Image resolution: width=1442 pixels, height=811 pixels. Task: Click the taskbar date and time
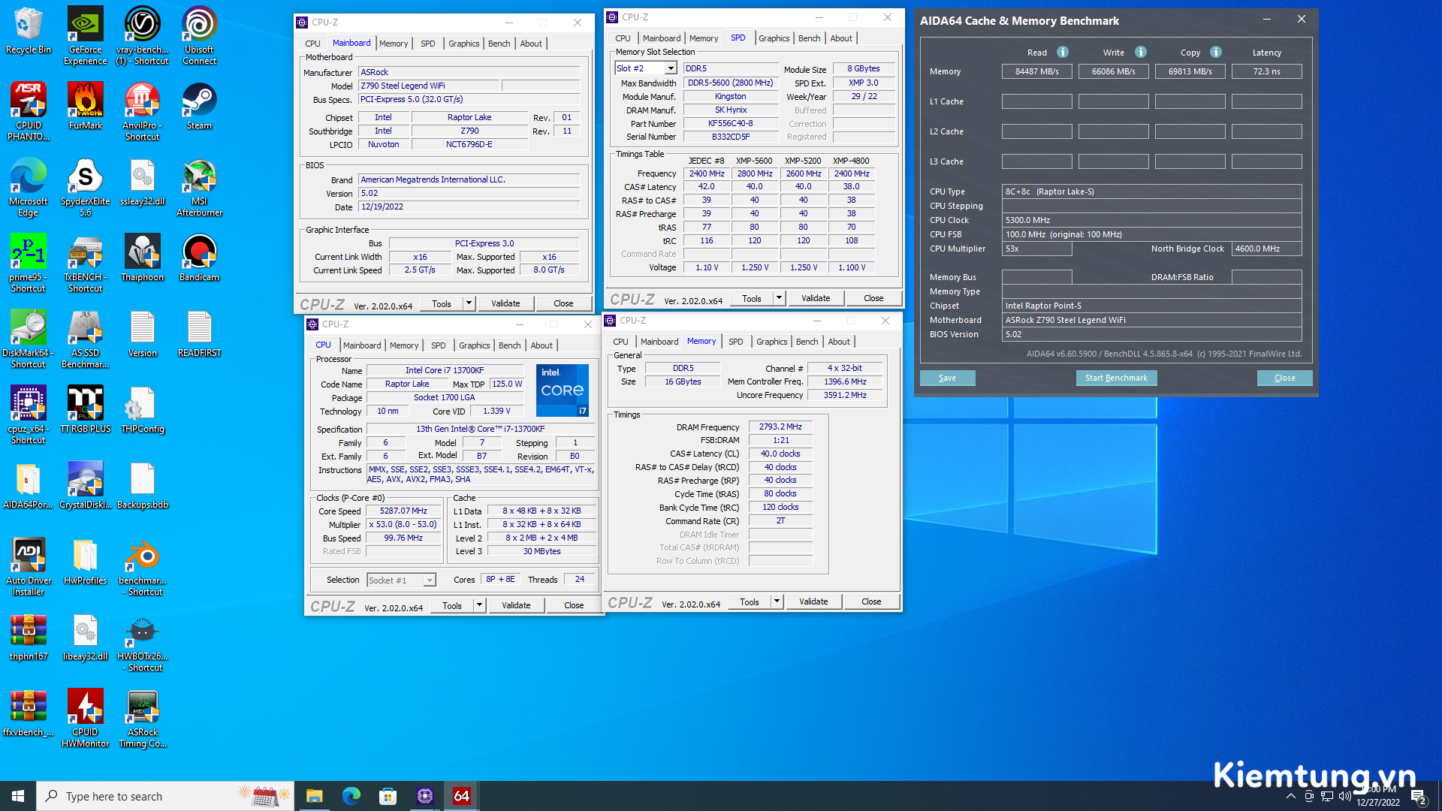pyautogui.click(x=1378, y=796)
